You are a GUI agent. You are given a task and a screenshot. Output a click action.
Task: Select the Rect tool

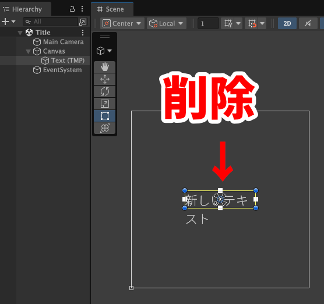pos(104,116)
